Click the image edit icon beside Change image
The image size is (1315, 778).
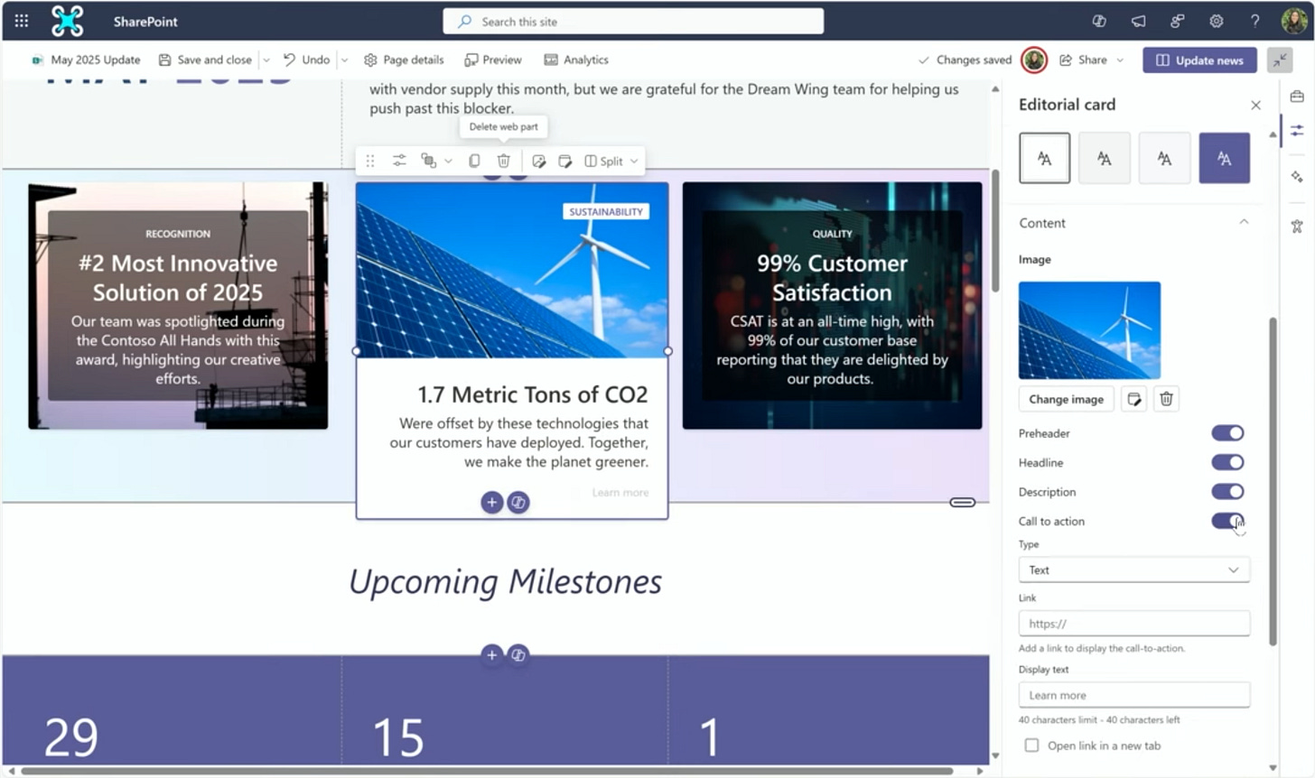pyautogui.click(x=1134, y=399)
